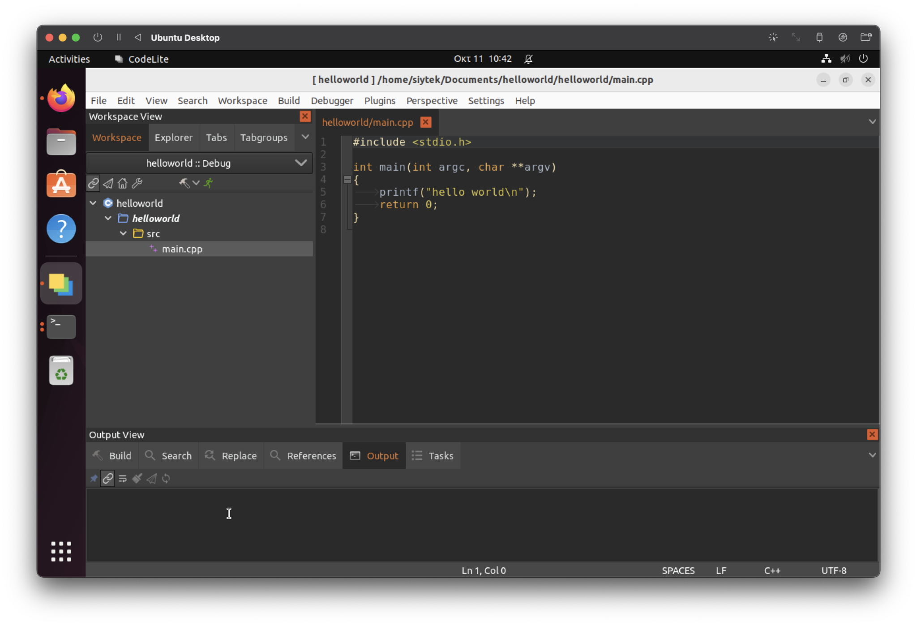The image size is (917, 626).
Task: Close the helloworld/main.cpp editor tab
Action: 426,122
